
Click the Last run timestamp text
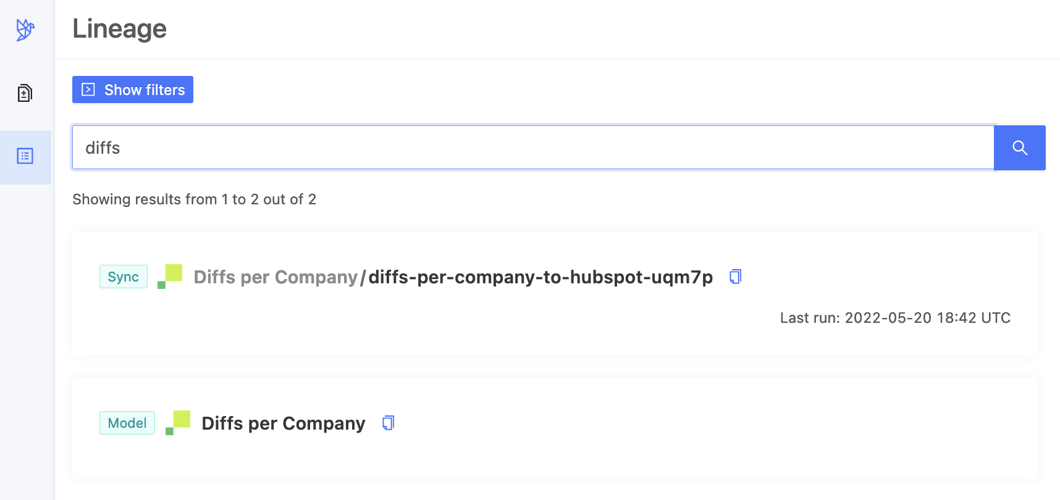895,318
